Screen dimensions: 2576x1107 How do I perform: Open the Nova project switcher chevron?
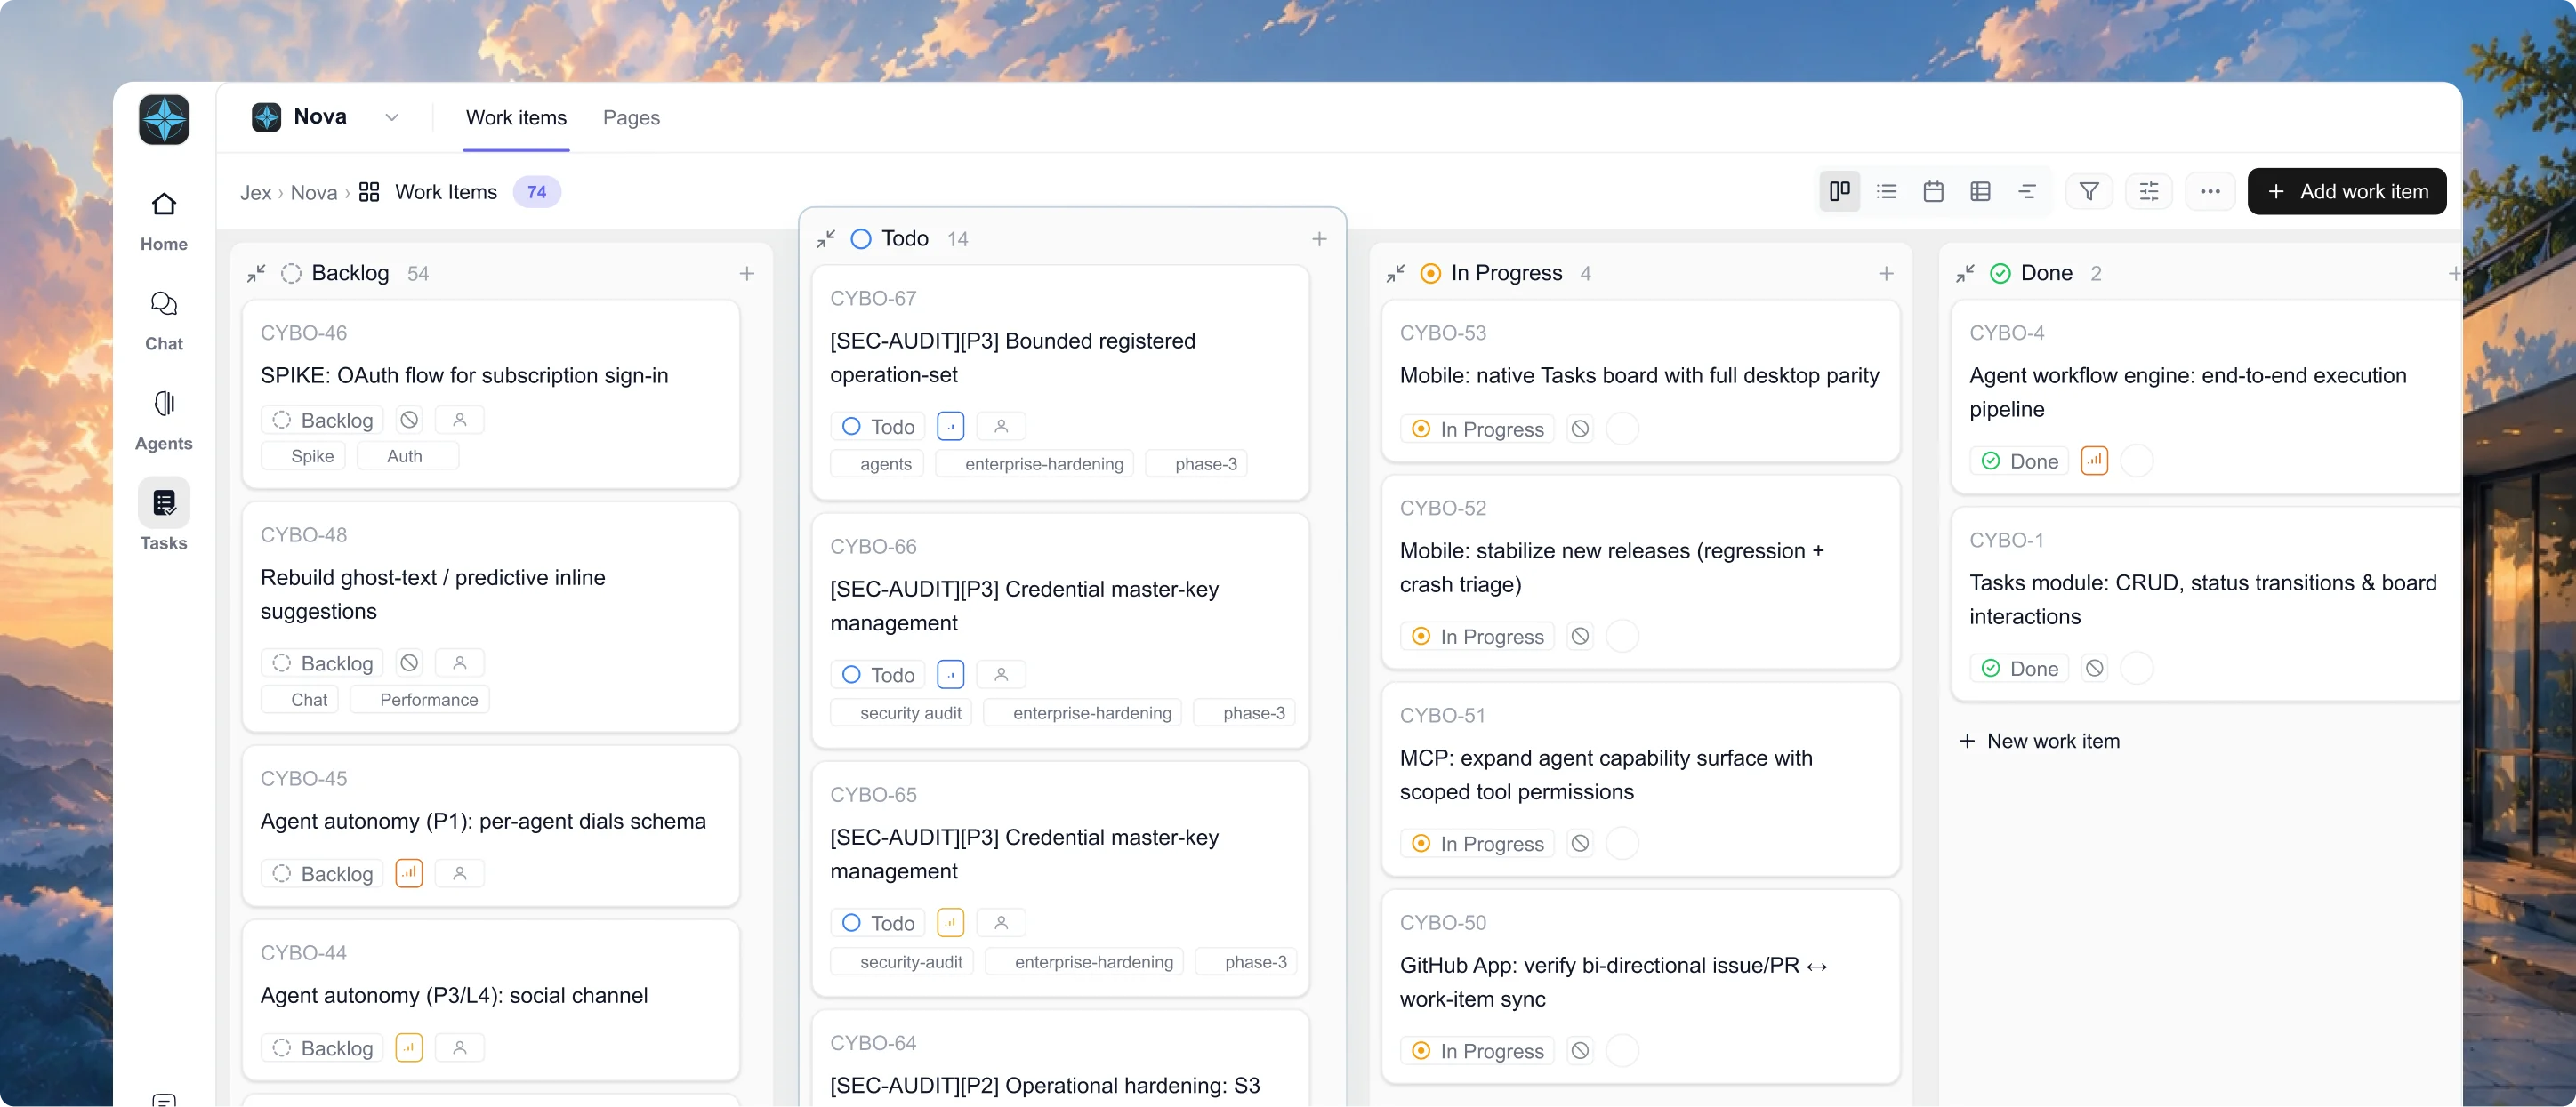point(392,117)
